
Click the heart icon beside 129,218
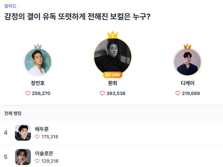37,161
